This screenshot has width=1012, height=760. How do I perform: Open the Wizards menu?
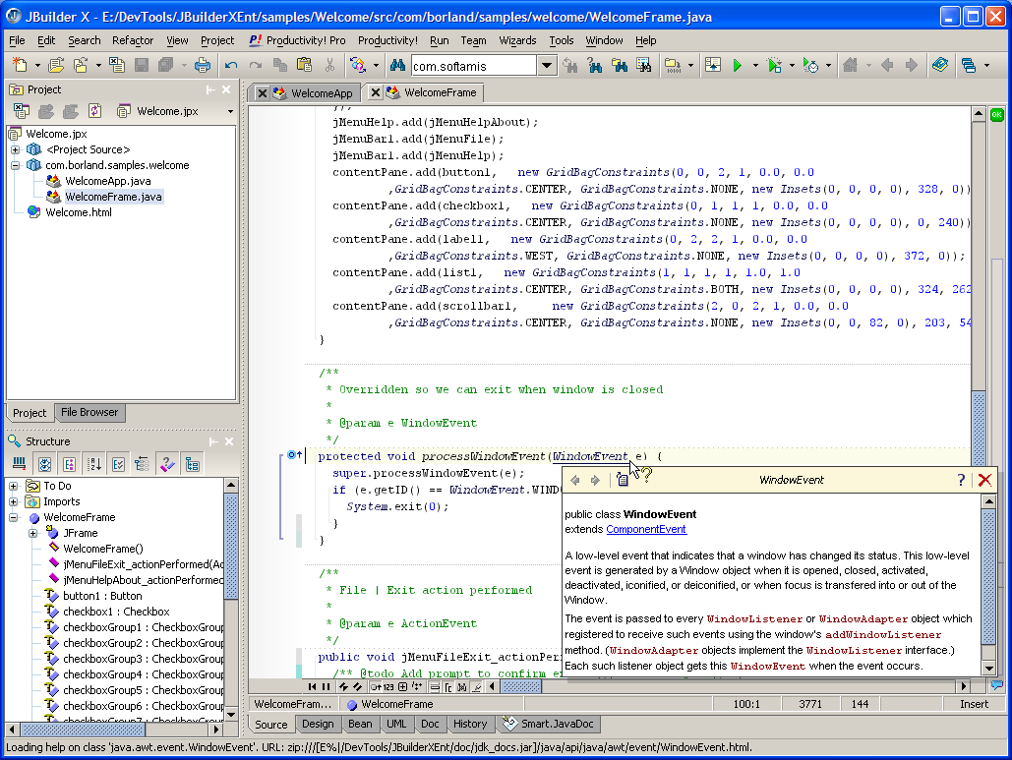[517, 40]
